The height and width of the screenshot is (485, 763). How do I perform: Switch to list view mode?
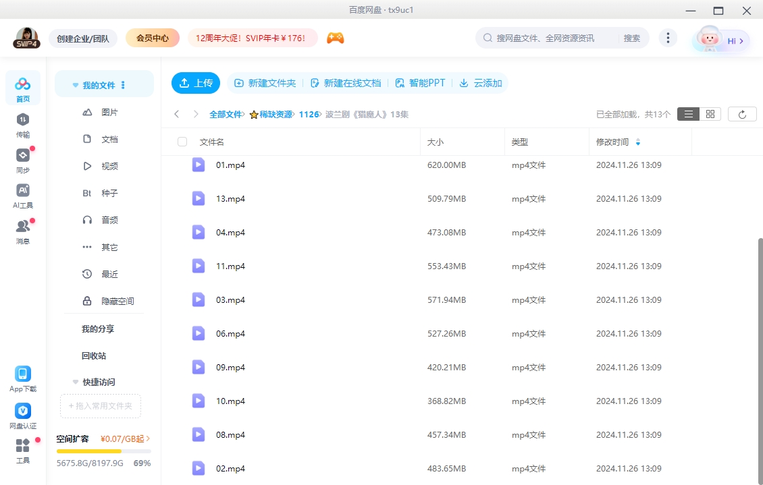[688, 114]
